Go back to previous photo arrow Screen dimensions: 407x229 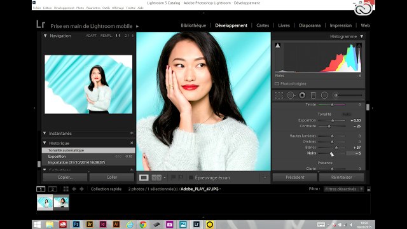coord(74,189)
